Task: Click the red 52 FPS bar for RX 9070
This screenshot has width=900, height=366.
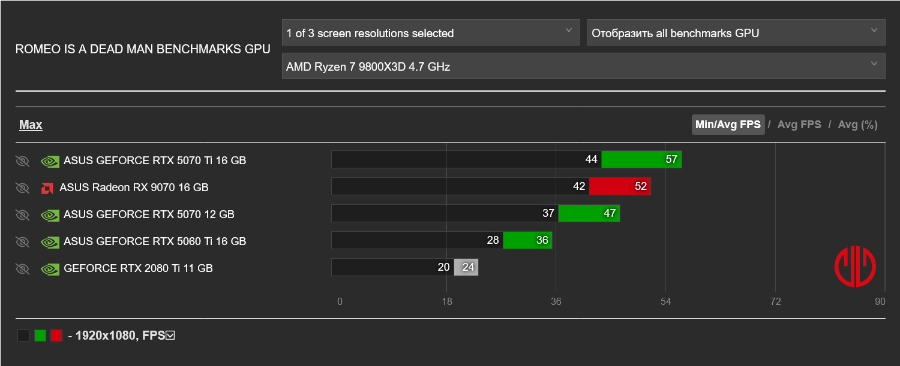Action: coord(620,186)
